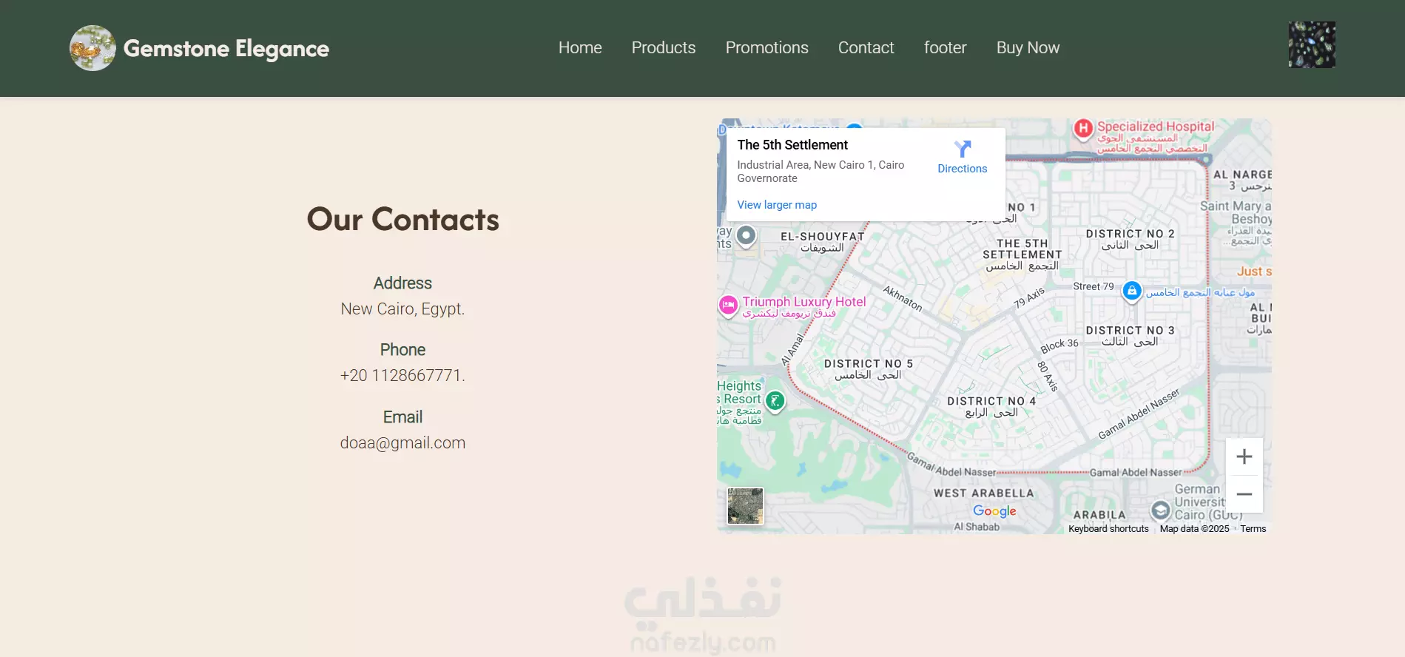Click the Gemstone Elegance brand name
Screen dimensions: 1405x657
[226, 49]
